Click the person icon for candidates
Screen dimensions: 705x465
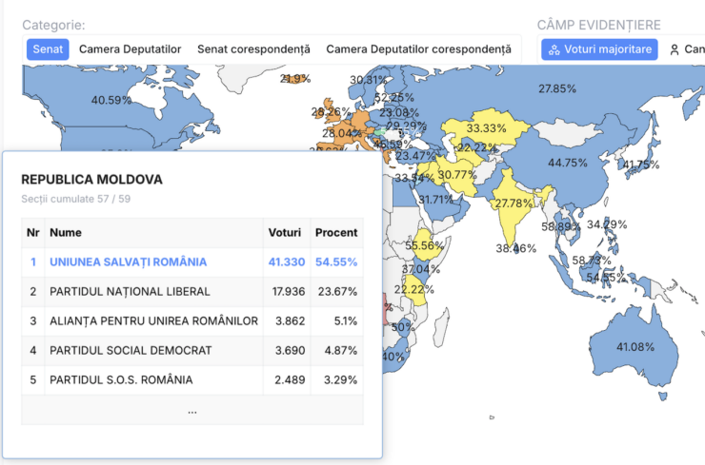point(674,49)
